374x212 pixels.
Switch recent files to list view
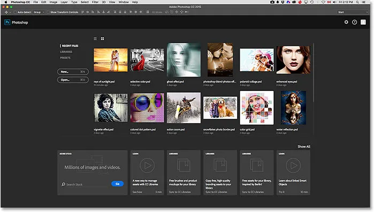pyautogui.click(x=95, y=39)
